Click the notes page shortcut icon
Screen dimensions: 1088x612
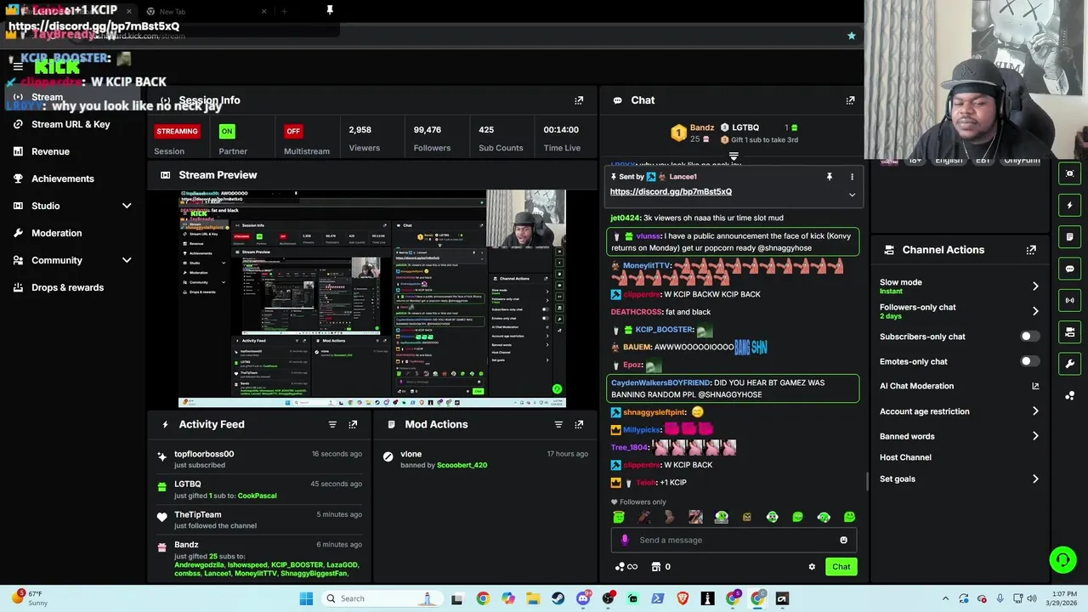tap(1069, 236)
